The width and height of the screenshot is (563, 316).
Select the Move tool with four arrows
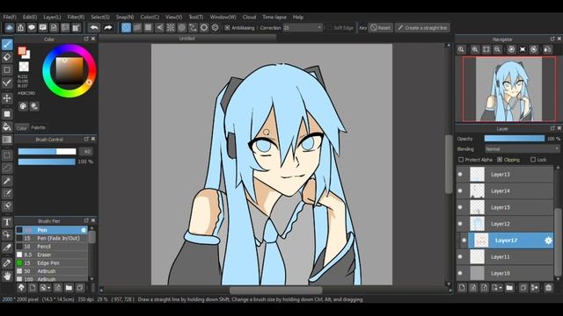(7, 98)
